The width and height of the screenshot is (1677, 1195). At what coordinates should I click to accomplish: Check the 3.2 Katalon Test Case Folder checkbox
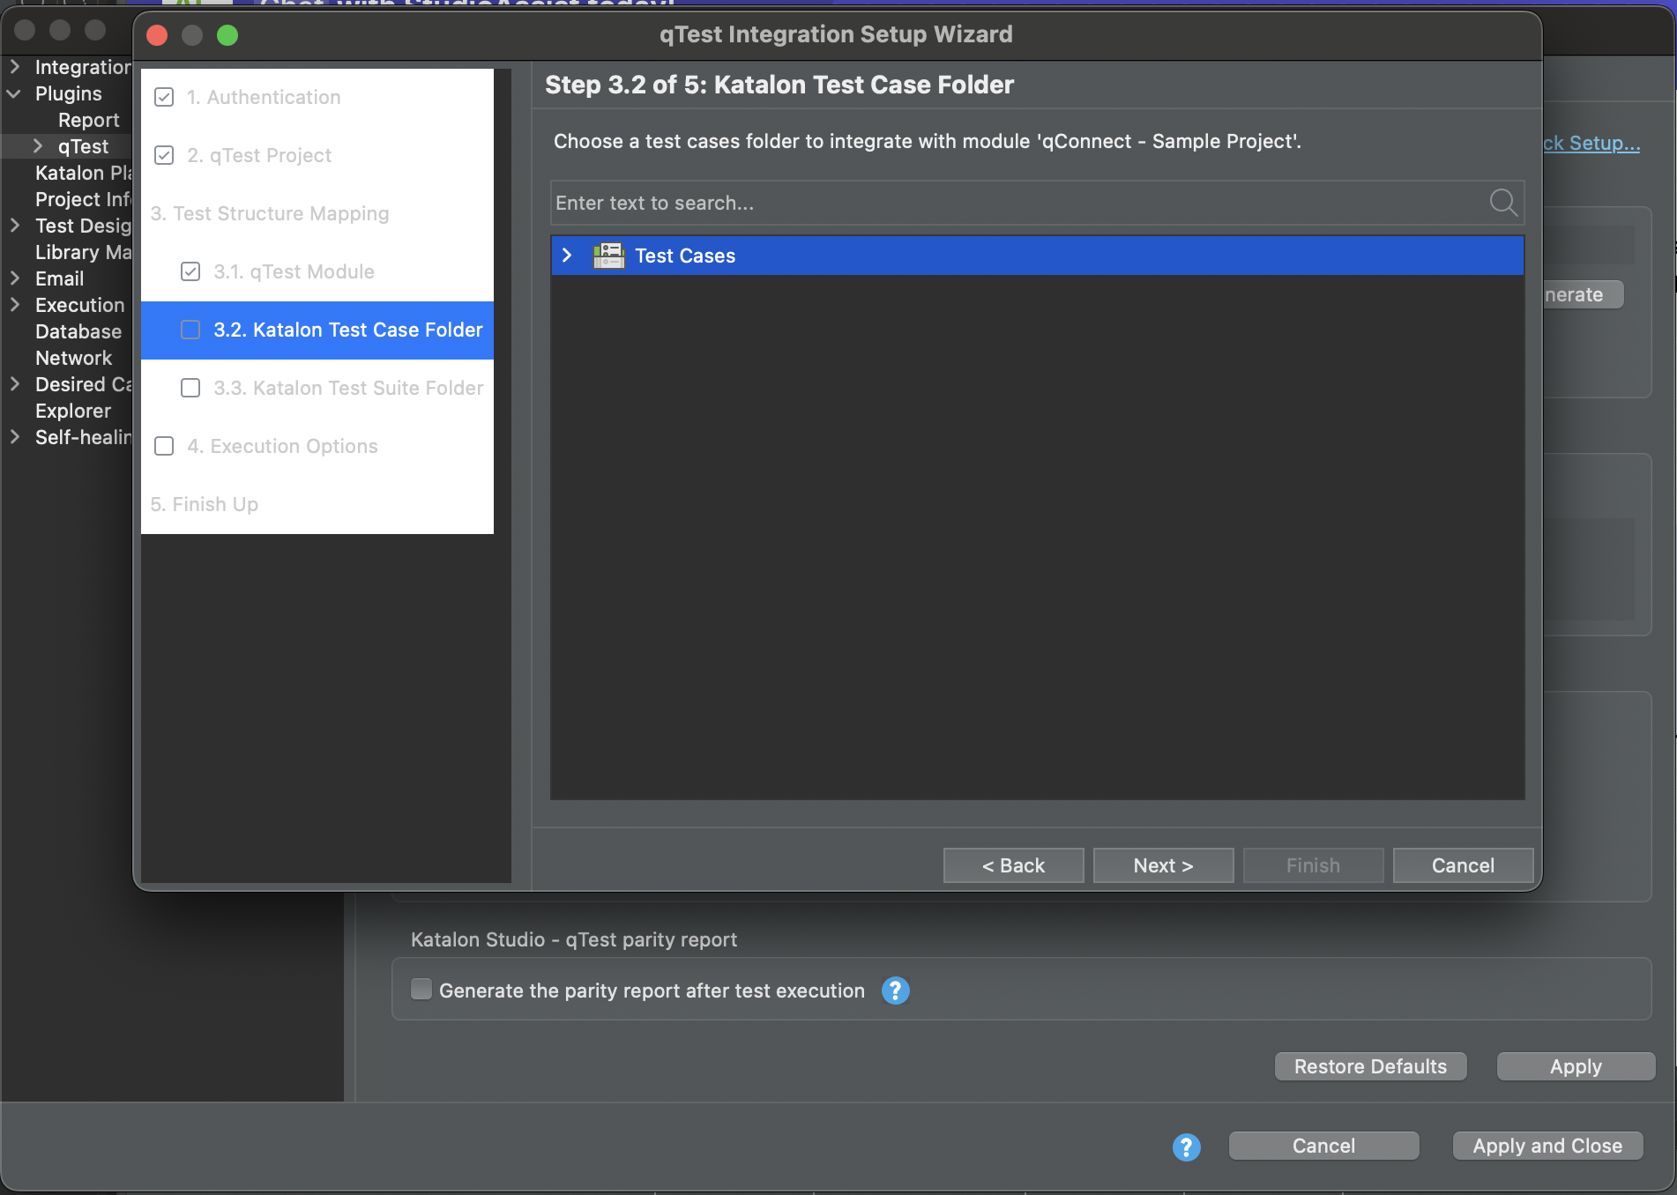190,330
